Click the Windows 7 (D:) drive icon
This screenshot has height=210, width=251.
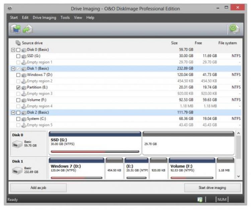(x=24, y=75)
